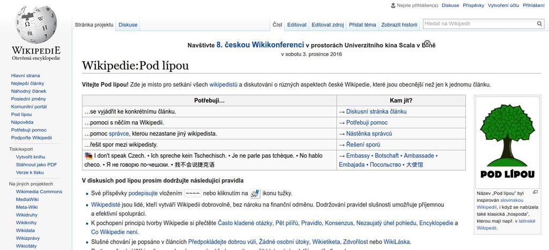Screen dimensions: 549x250
Task: Open Předpokládejte dobrou vůli link
Action: 222,242
